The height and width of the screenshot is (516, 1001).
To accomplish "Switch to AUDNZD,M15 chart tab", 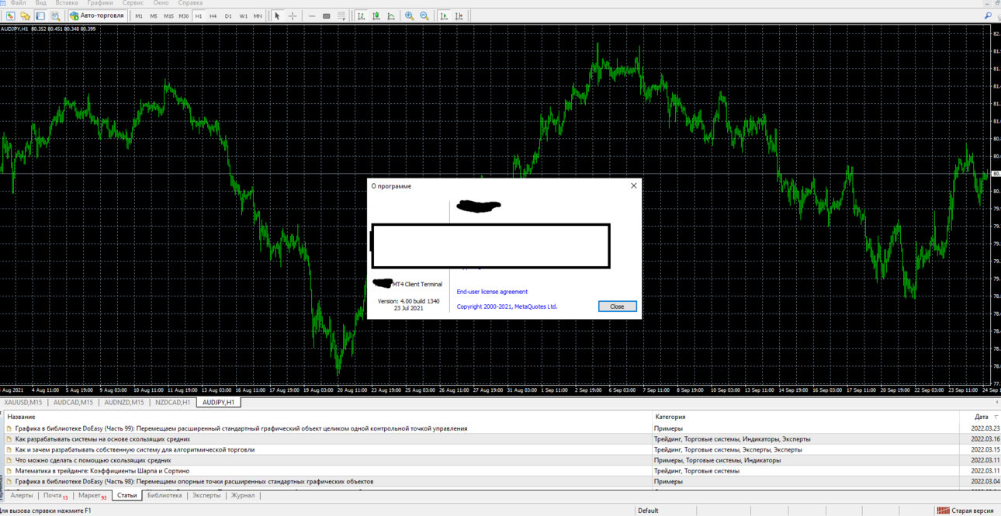I will (124, 403).
